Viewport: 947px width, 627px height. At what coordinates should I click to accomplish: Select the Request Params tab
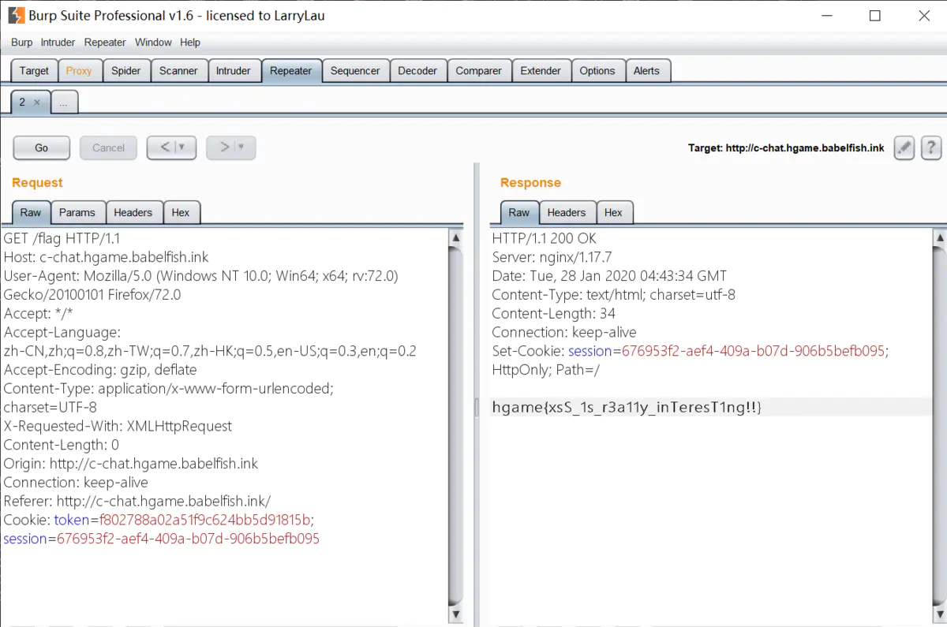click(77, 213)
